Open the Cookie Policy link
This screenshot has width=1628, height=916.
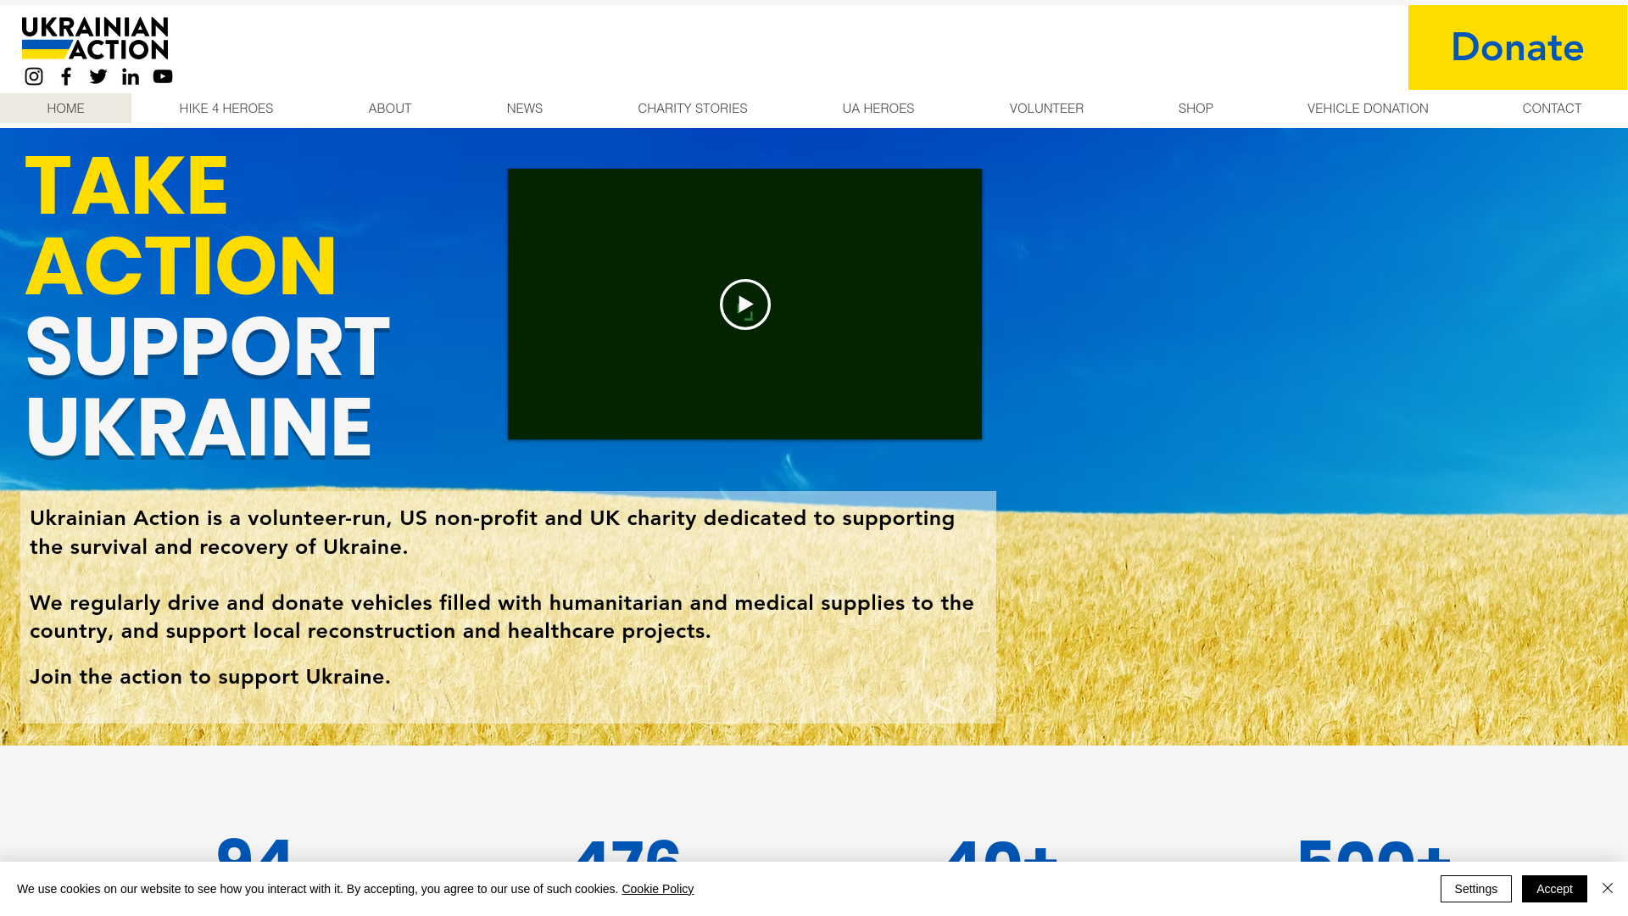657,889
